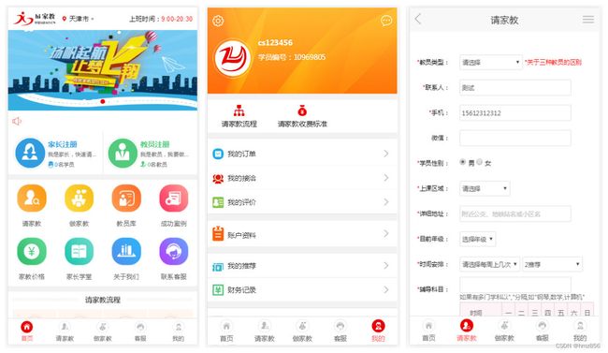Open the 我的推荐 list row
This screenshot has width=608, height=353.
click(302, 266)
